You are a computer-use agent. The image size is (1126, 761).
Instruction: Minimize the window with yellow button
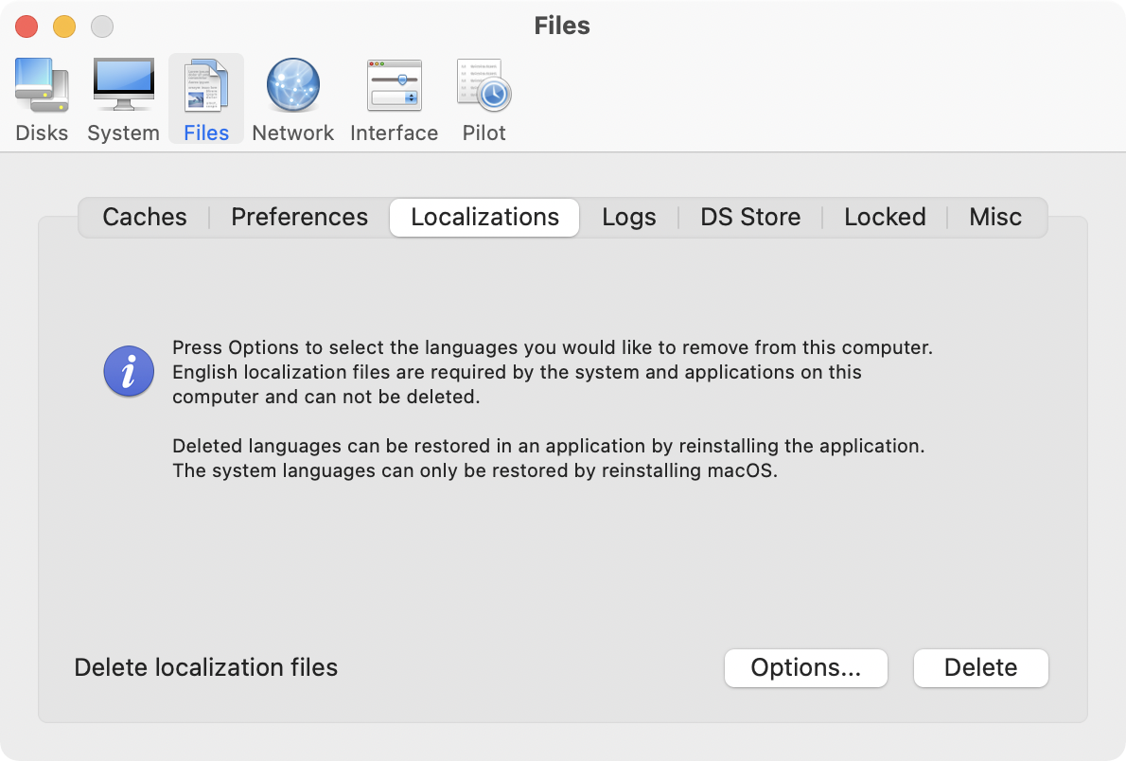[64, 27]
